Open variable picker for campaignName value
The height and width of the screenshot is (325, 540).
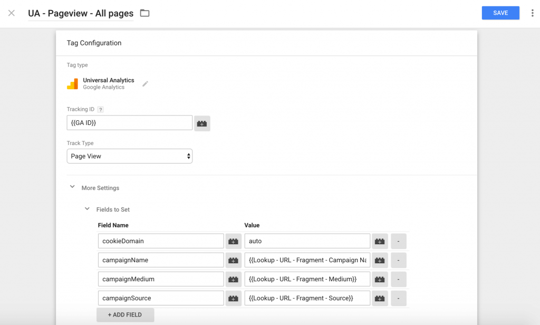click(x=380, y=260)
